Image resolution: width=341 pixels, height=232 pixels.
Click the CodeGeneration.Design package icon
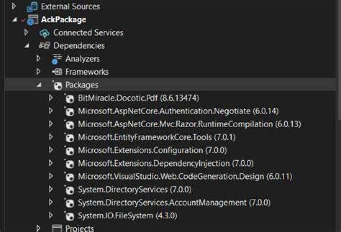point(70,177)
